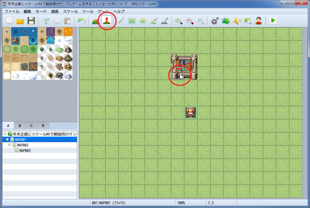Start Playtest with the green arrow
The height and width of the screenshot is (208, 310).
(273, 20)
